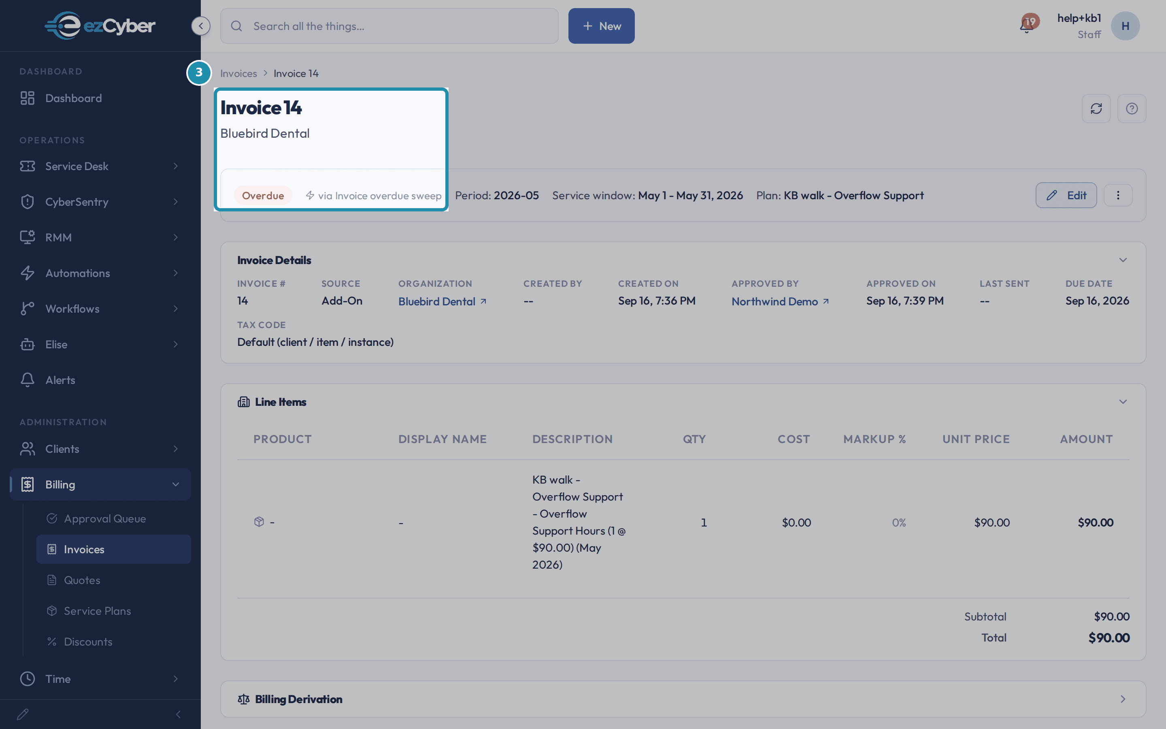This screenshot has width=1166, height=729.
Task: Click the Total amount $90.00
Action: pos(1109,638)
